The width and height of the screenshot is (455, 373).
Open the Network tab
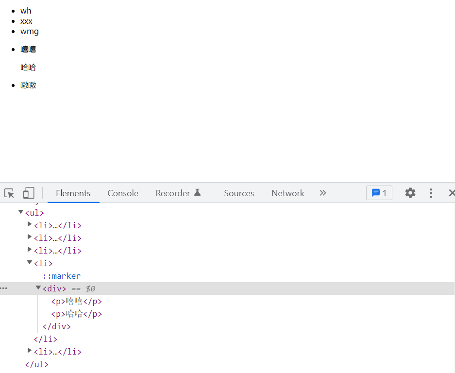coord(288,193)
